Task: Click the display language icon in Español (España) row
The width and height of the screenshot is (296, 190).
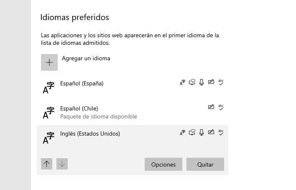Action: (182, 82)
